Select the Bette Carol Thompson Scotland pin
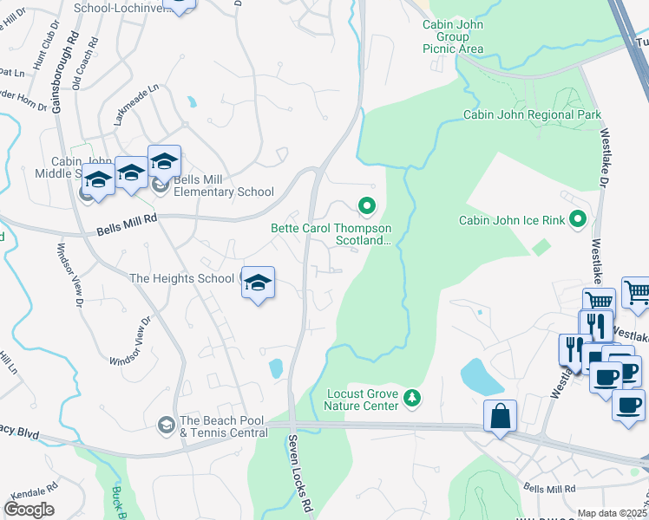This screenshot has height=520, width=649. tap(367, 206)
